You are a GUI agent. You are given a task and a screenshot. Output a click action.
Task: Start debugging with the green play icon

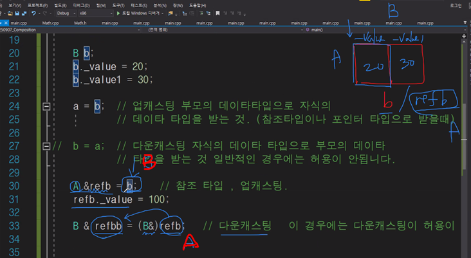pos(118,14)
